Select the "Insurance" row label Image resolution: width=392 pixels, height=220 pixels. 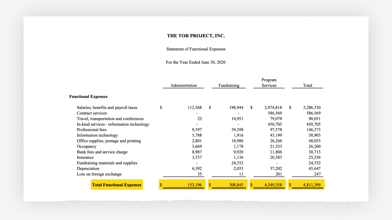click(x=85, y=157)
